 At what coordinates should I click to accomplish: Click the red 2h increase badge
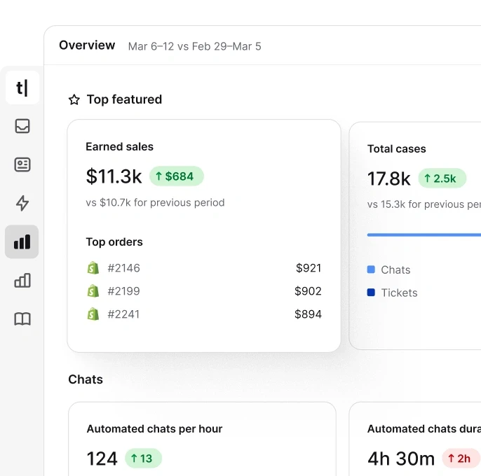(x=461, y=458)
